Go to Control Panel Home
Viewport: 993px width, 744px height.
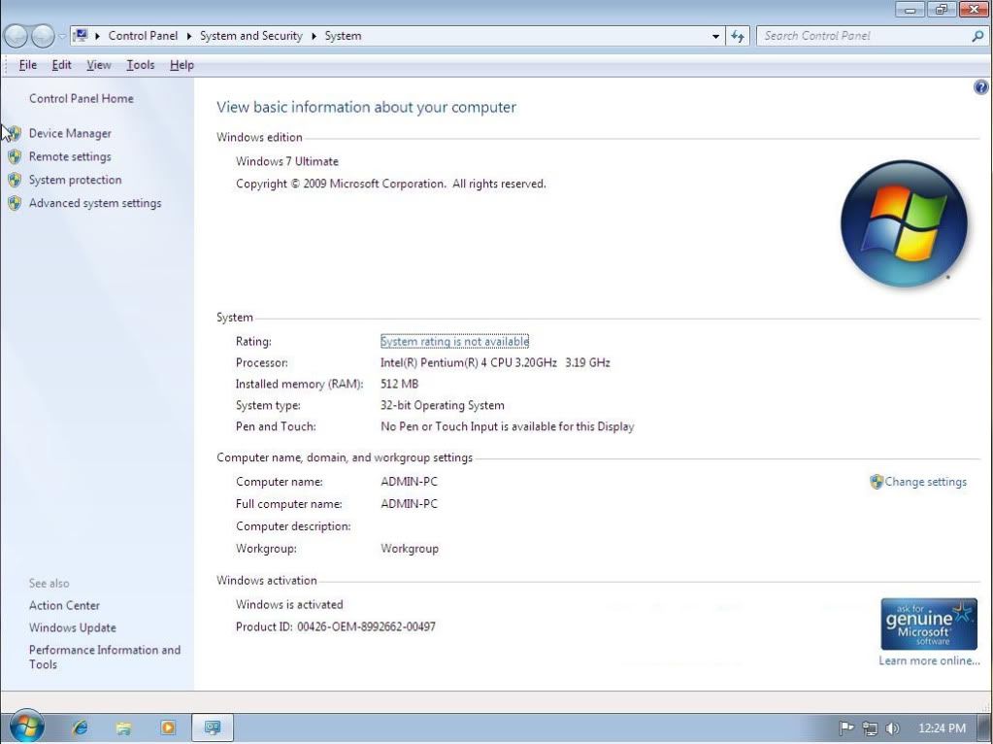[x=82, y=98]
